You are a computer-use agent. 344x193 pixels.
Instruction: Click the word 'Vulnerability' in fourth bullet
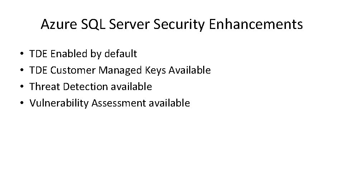(x=59, y=103)
